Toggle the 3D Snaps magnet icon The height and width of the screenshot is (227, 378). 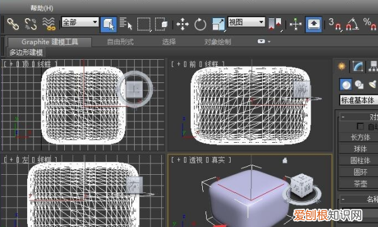point(335,24)
